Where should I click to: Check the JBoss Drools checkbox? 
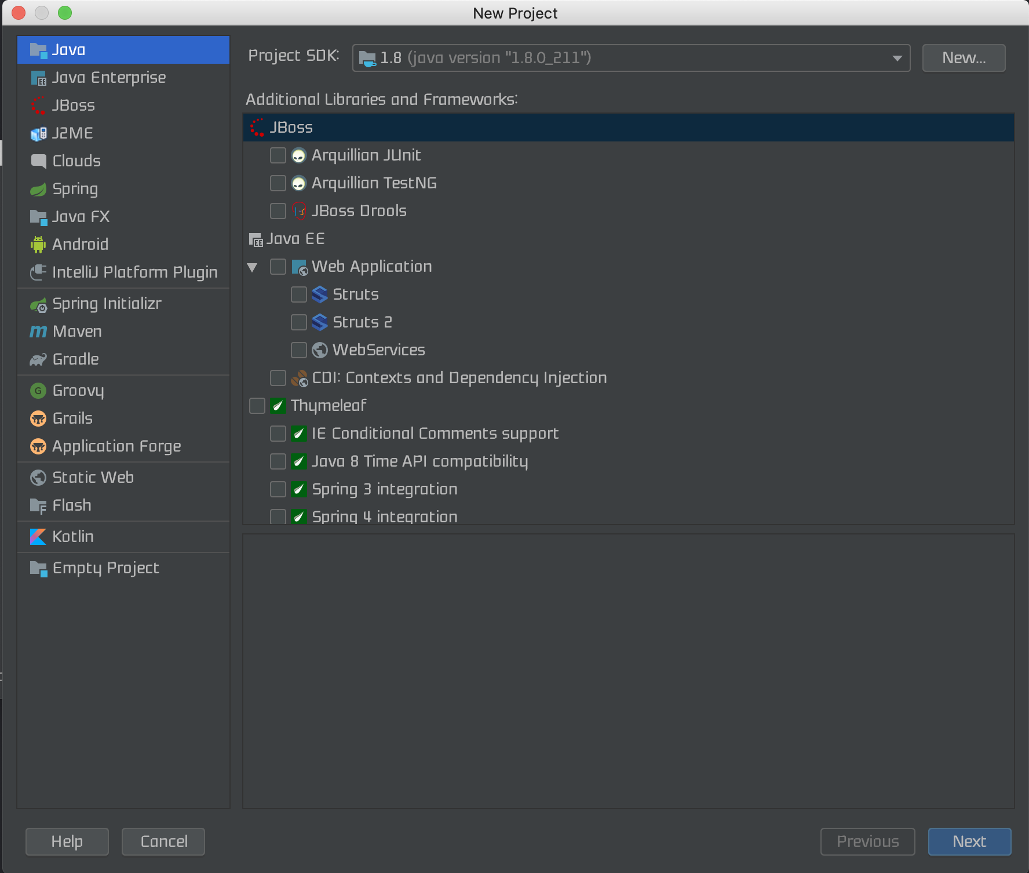[278, 211]
